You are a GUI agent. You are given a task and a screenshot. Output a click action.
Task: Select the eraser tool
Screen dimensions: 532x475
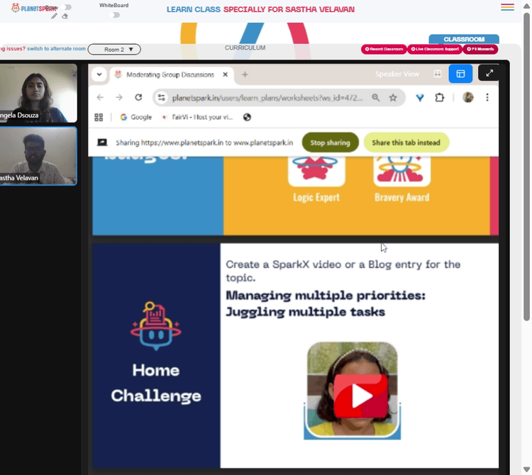[x=65, y=16]
